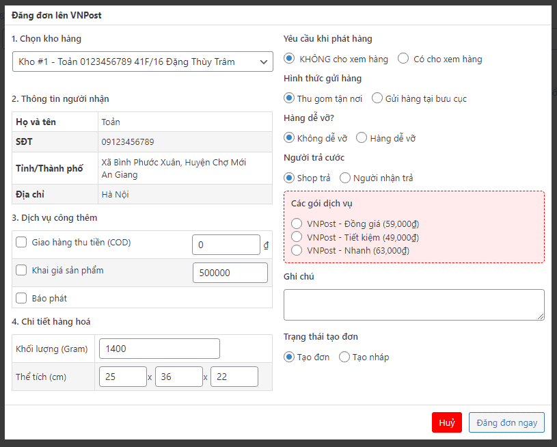Select VNPost - Đồng giá service package
Image resolution: width=557 pixels, height=447 pixels.
click(x=297, y=223)
